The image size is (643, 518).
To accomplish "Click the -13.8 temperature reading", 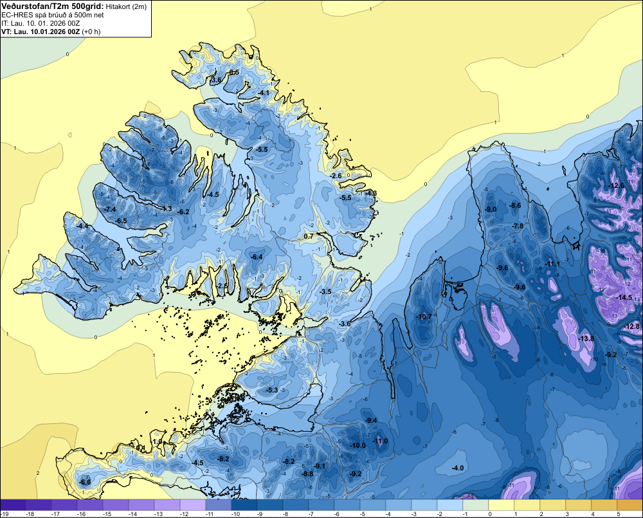I will click(x=586, y=338).
